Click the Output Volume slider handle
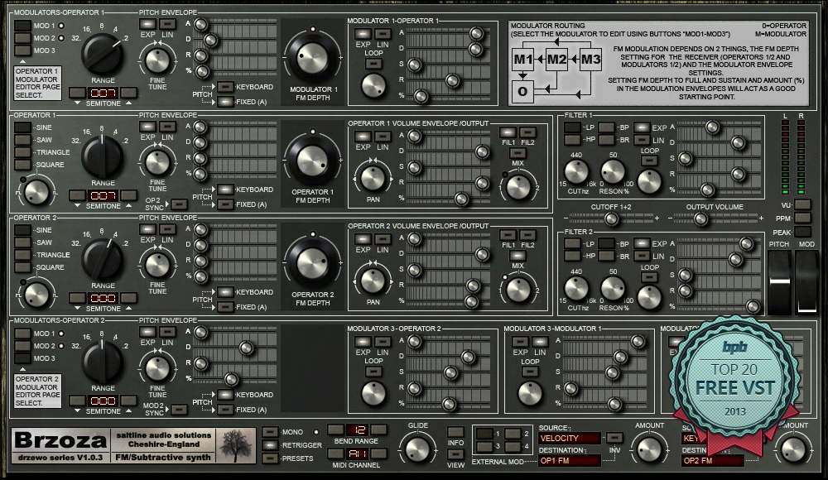828x480 pixels. (x=700, y=218)
